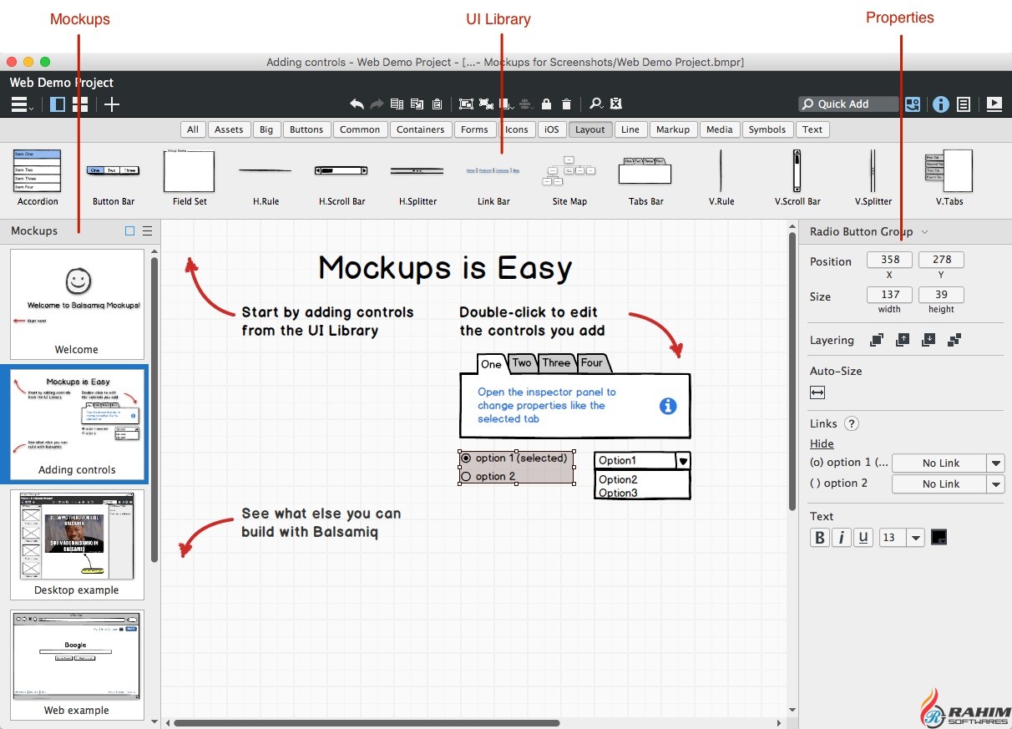
Task: Click the Auto-Size width arrow icon
Action: 817,392
